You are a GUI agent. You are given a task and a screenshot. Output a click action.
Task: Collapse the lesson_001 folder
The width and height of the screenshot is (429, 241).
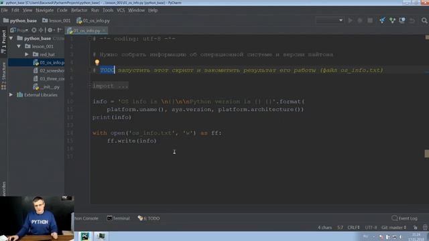coord(19,46)
